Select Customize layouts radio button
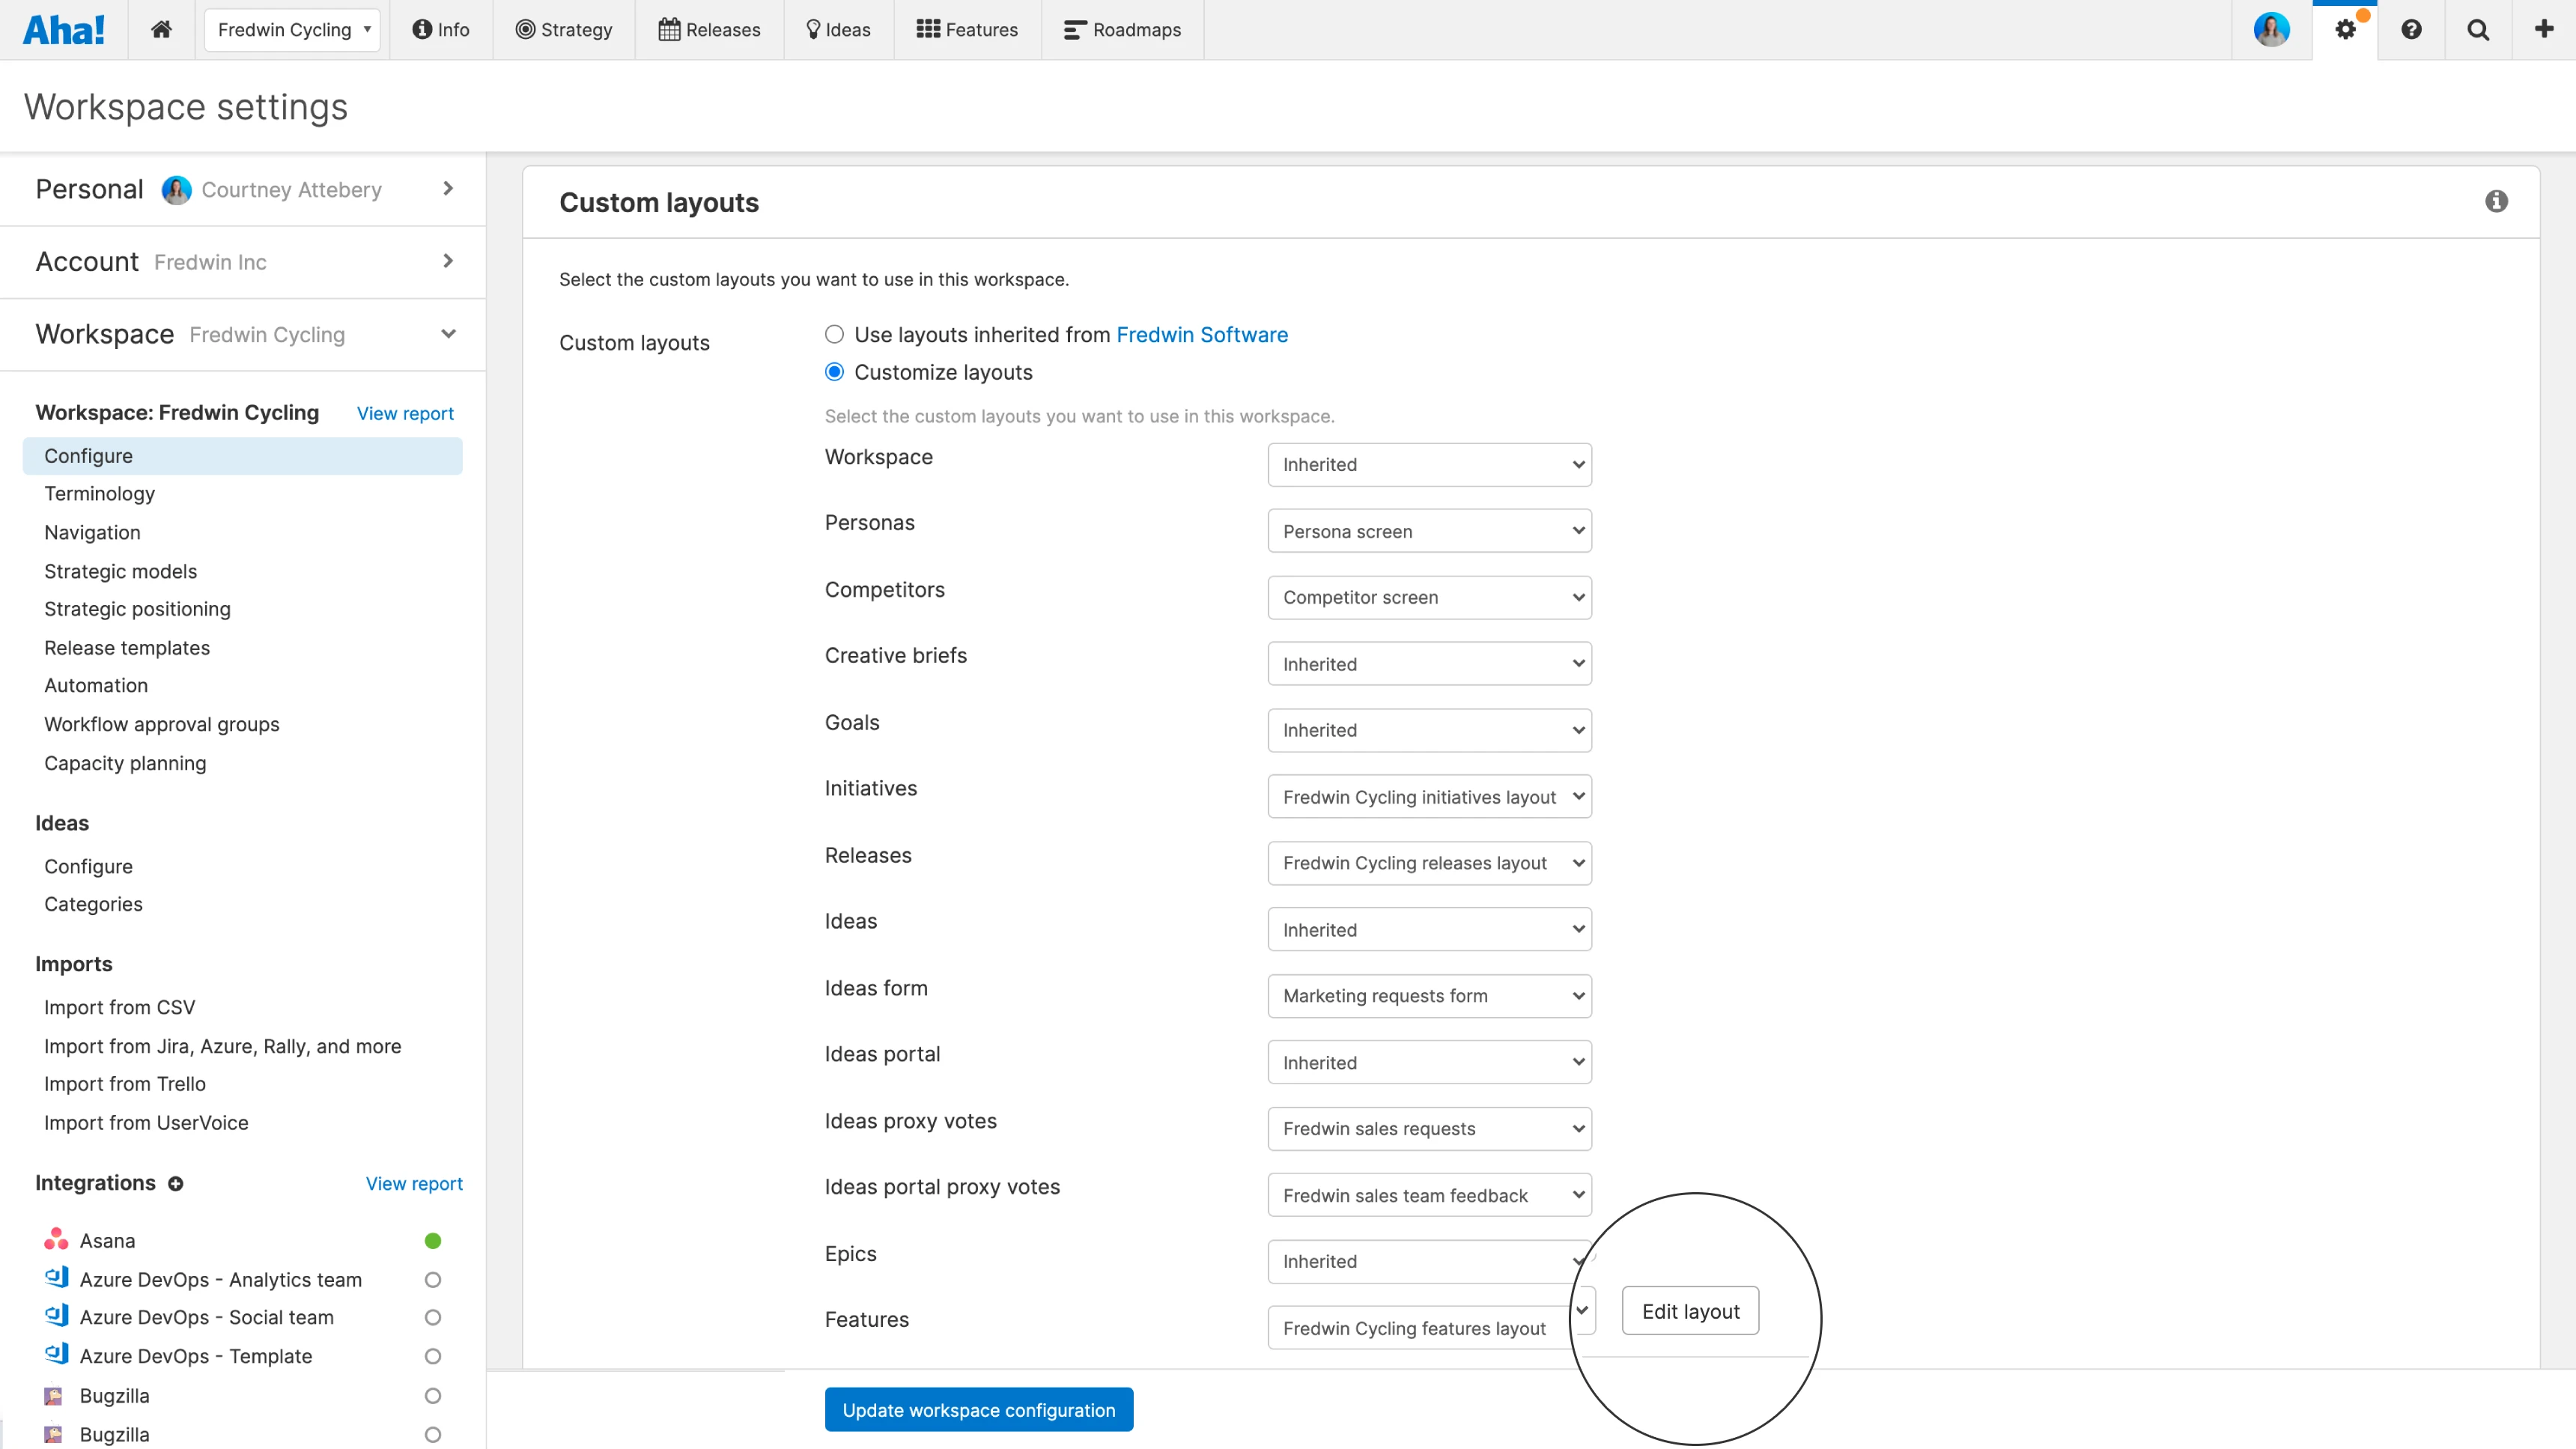The image size is (2576, 1449). pyautogui.click(x=834, y=372)
